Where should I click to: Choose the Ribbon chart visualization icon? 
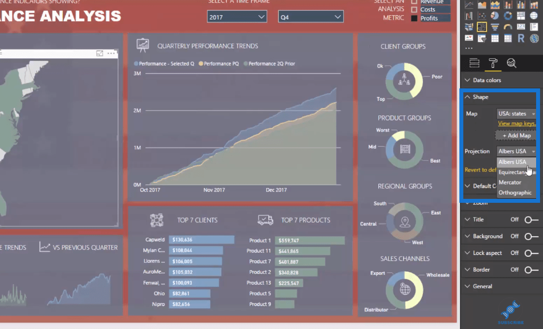pos(534,5)
